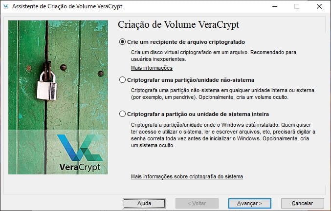The height and width of the screenshot is (211, 331).
Task: Click the Cancelar button
Action: click(303, 203)
